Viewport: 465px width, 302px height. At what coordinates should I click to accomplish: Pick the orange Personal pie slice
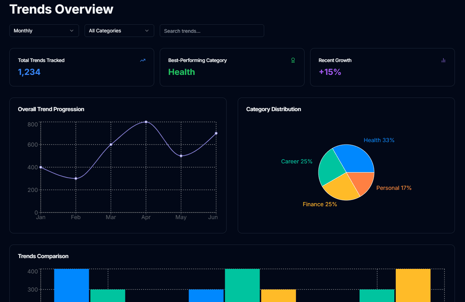362,182
